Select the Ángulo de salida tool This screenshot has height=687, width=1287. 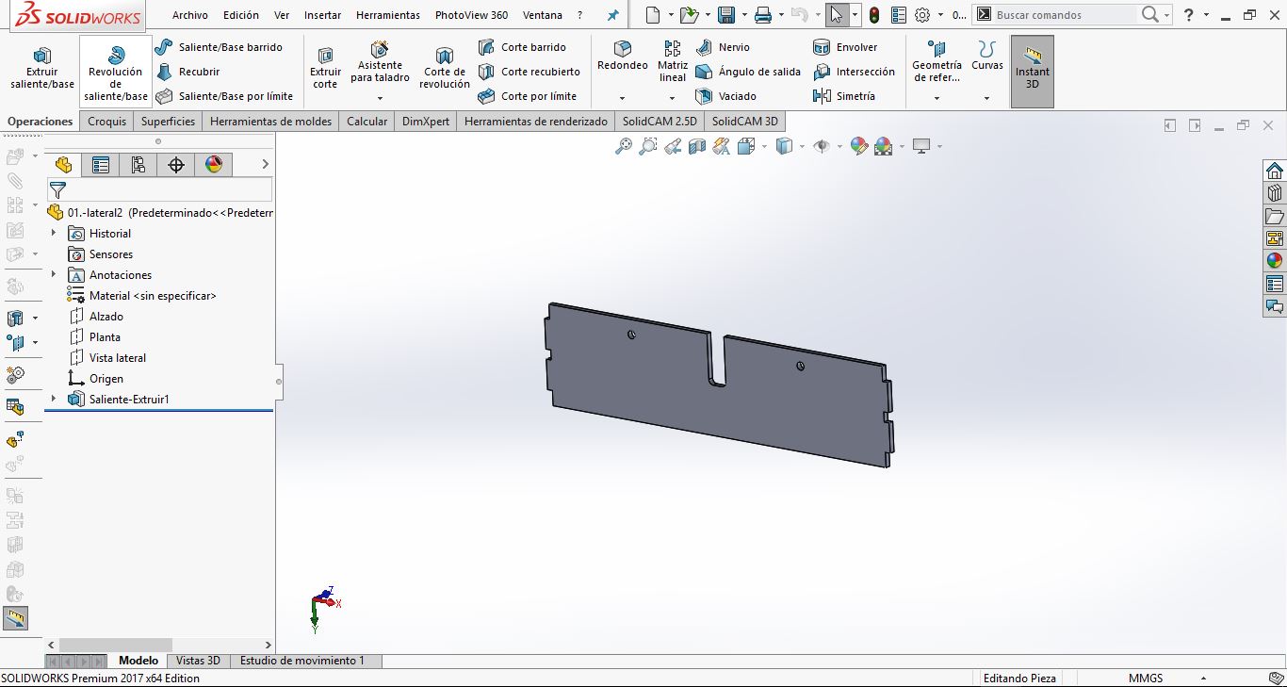pos(748,72)
